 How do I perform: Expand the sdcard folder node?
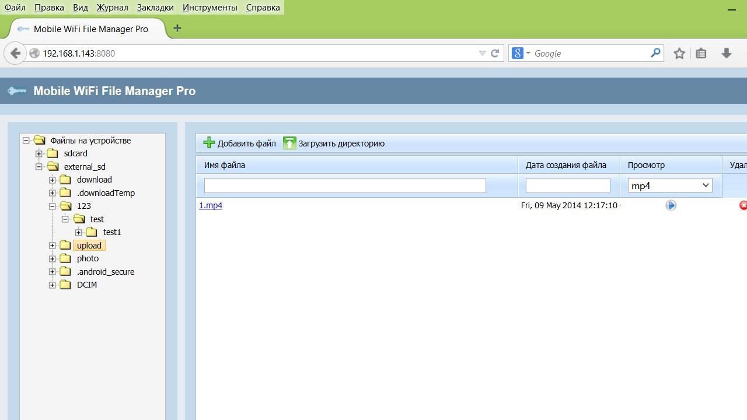[39, 153]
